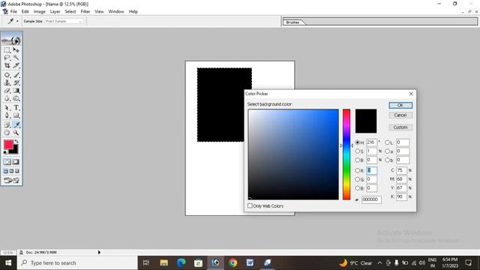Select the History Brush tool

pyautogui.click(x=16, y=83)
